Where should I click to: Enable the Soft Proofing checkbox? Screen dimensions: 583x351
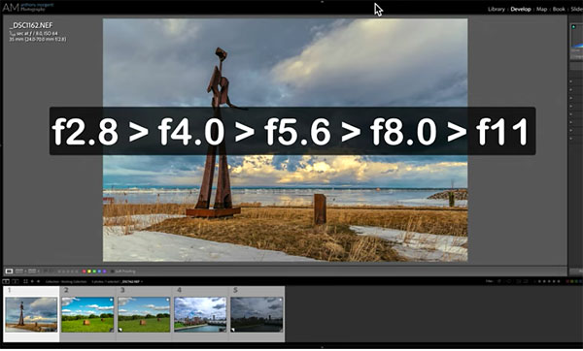[x=113, y=271]
